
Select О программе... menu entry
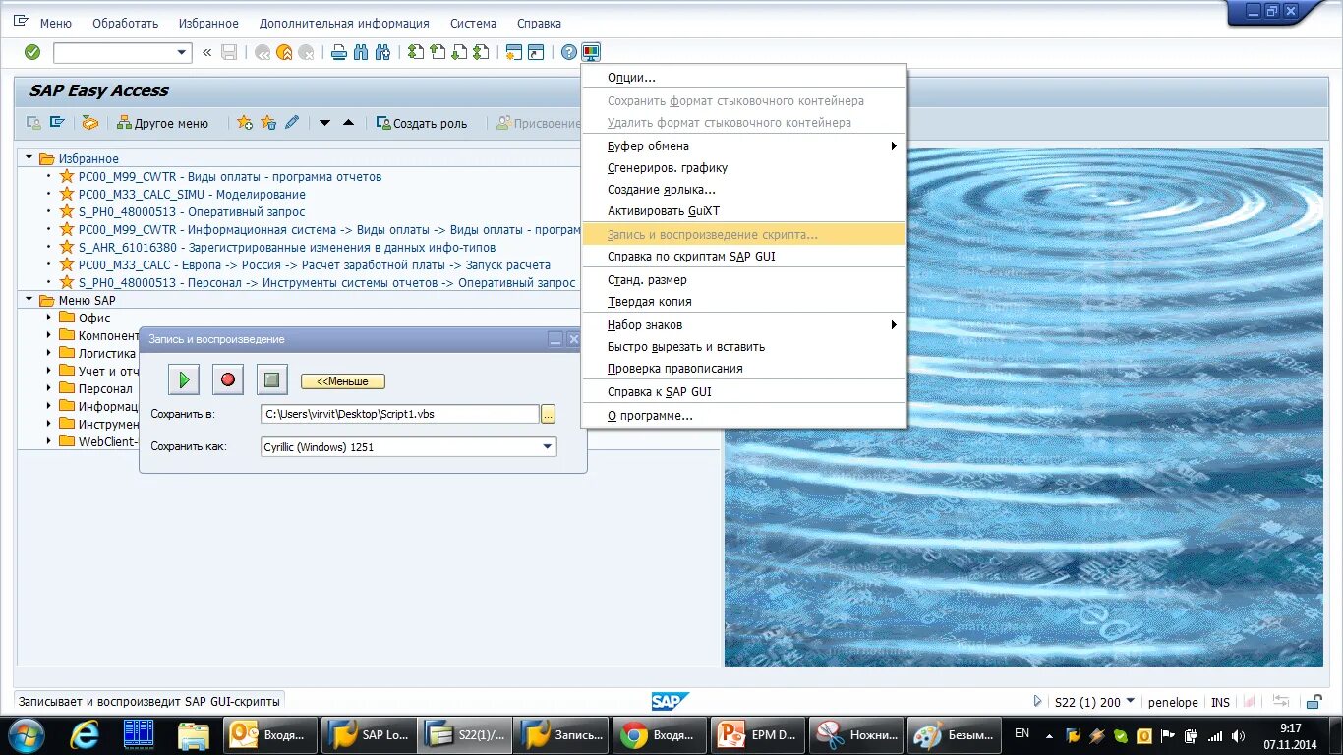(x=743, y=416)
